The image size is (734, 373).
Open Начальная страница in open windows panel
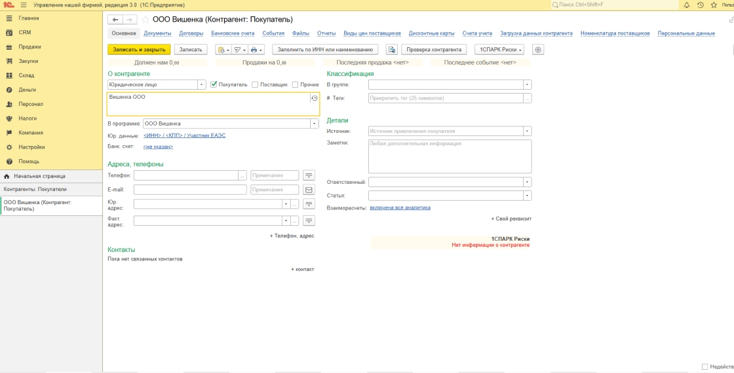click(x=51, y=176)
